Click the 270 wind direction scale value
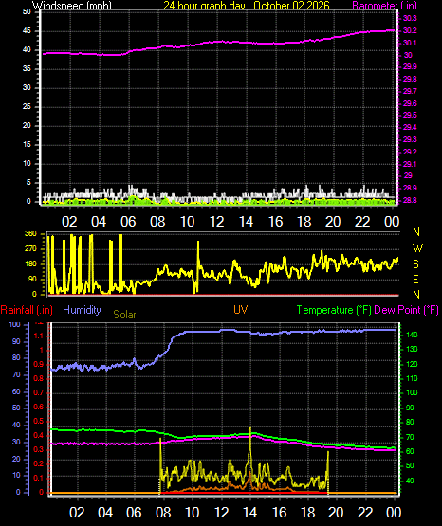Image resolution: width=442 pixels, height=526 pixels. 30,249
